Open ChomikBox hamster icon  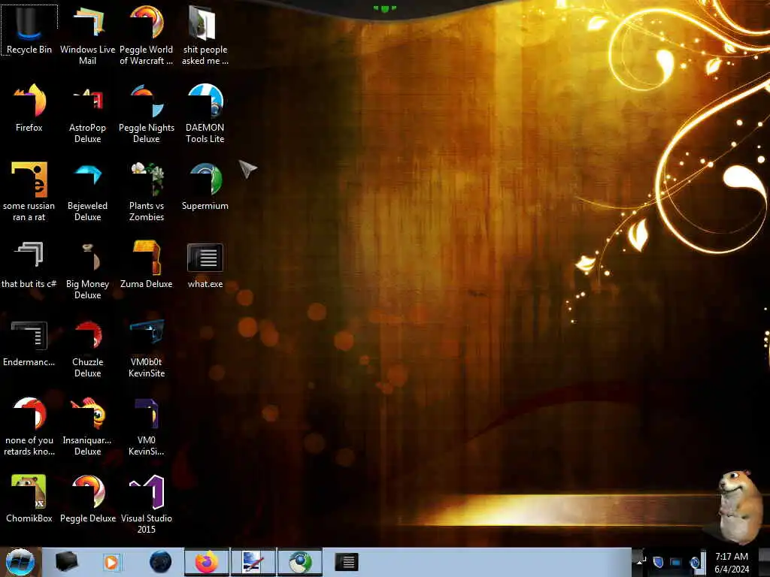tap(29, 499)
